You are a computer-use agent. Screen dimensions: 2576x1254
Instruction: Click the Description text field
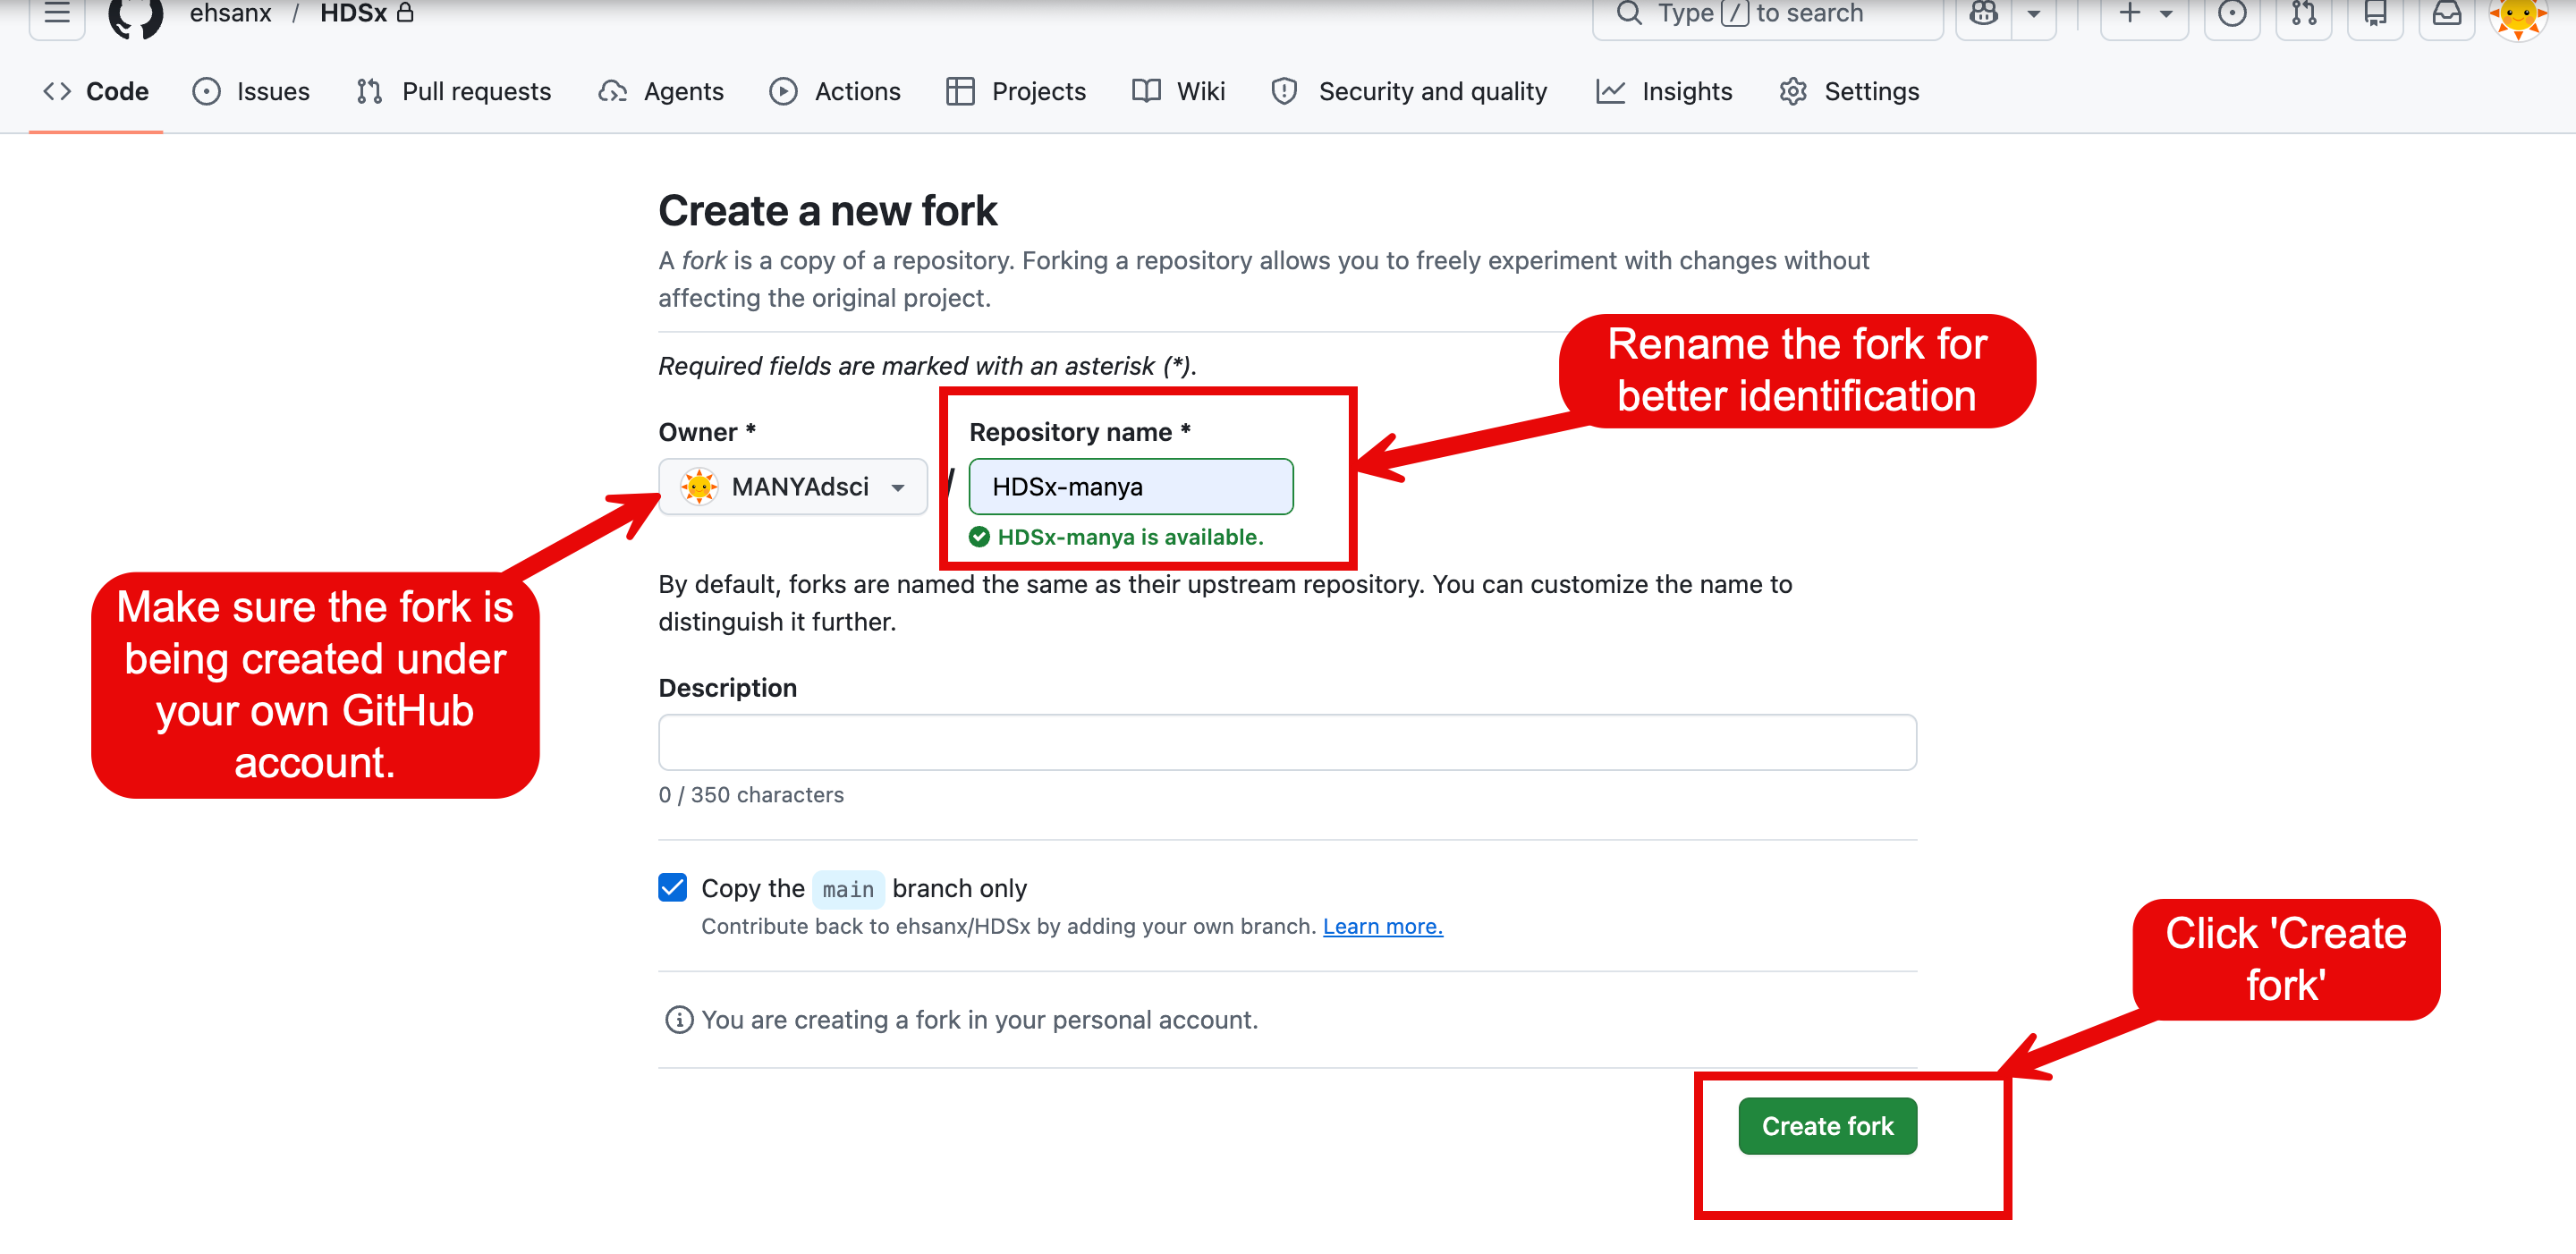(x=1287, y=742)
